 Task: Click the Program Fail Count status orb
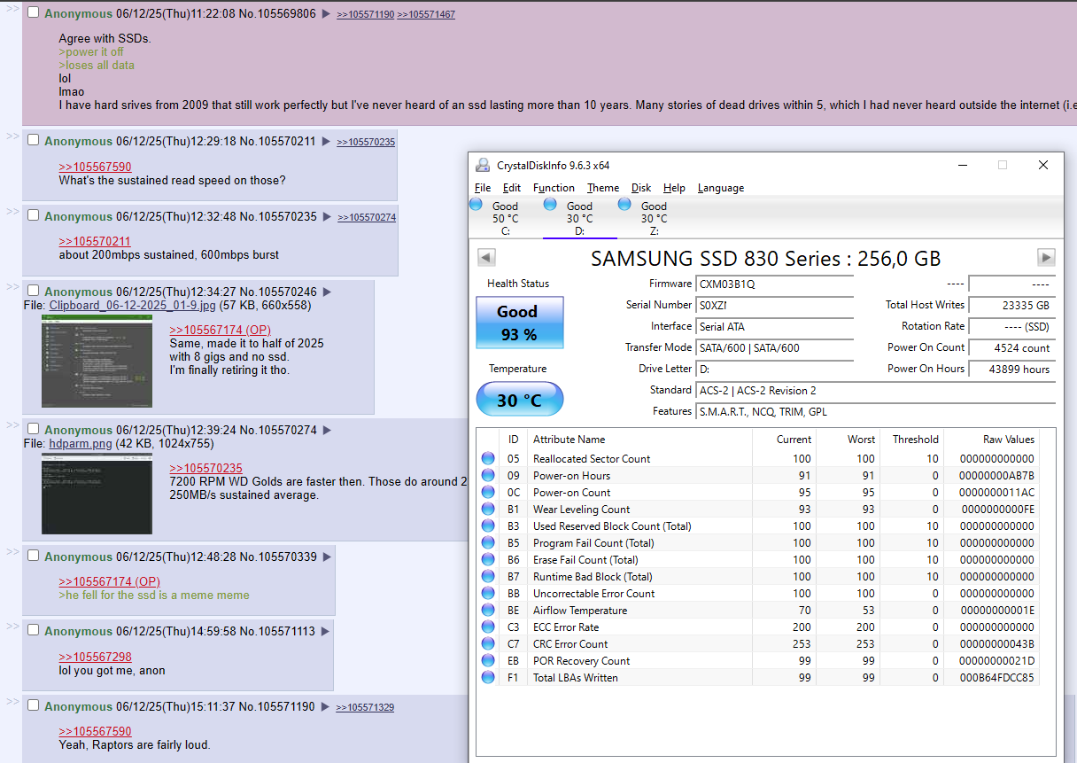[x=488, y=543]
